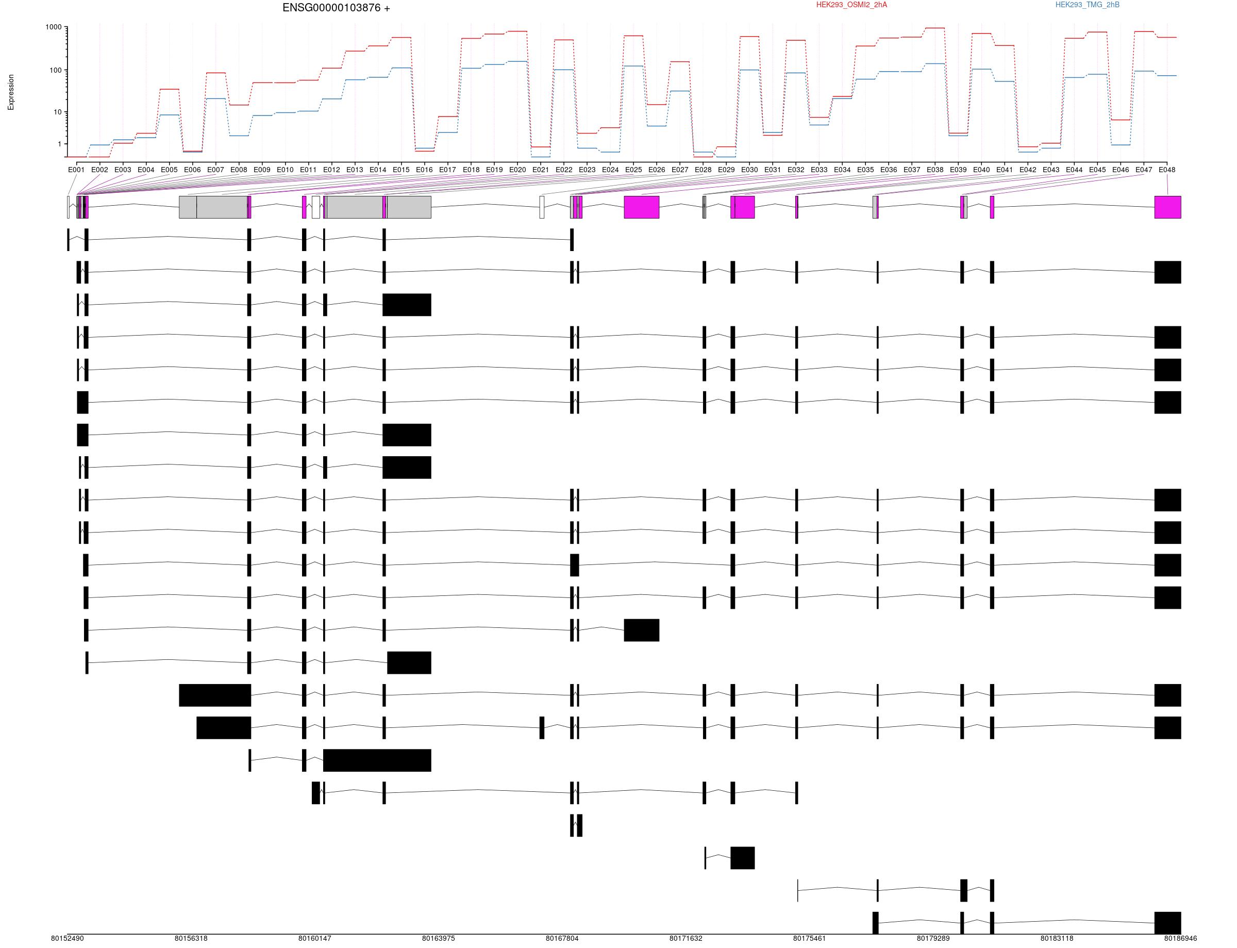This screenshot has height=948, width=1237.
Task: Click genomic coordinate 80163975
Action: pyautogui.click(x=438, y=938)
